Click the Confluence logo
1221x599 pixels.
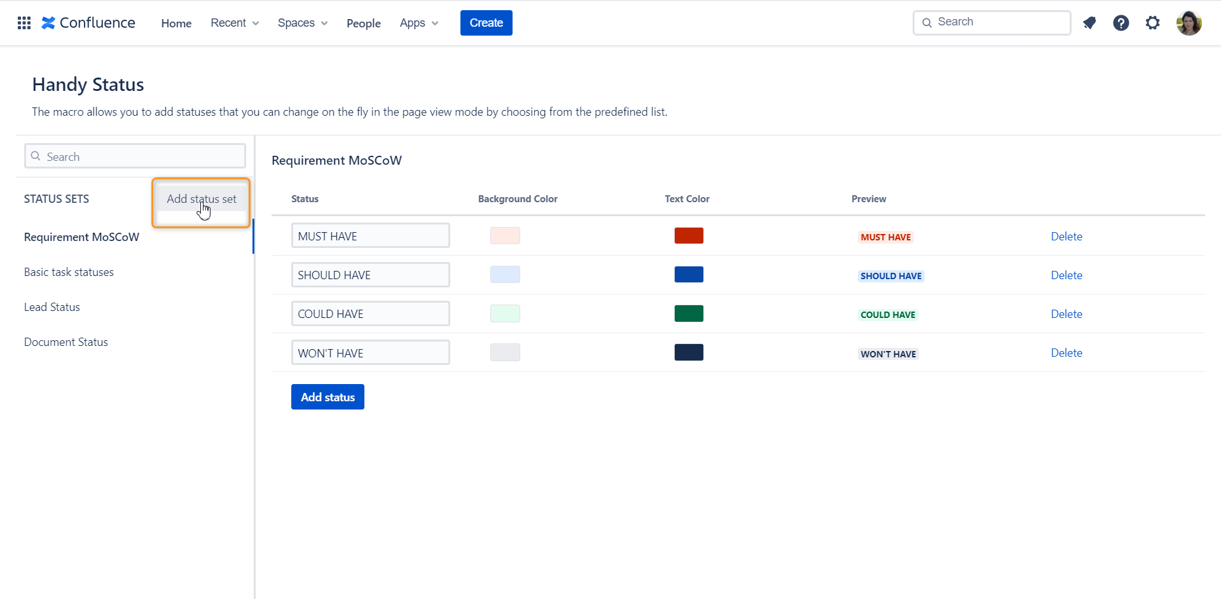pos(88,22)
